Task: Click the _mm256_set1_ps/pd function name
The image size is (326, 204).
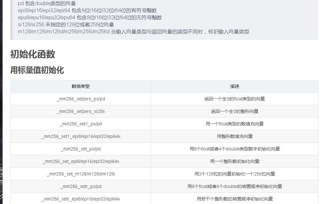Action: [x=80, y=124]
